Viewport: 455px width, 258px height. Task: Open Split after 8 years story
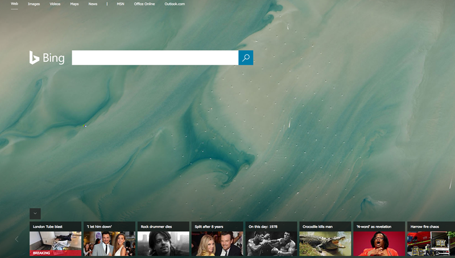pyautogui.click(x=217, y=239)
